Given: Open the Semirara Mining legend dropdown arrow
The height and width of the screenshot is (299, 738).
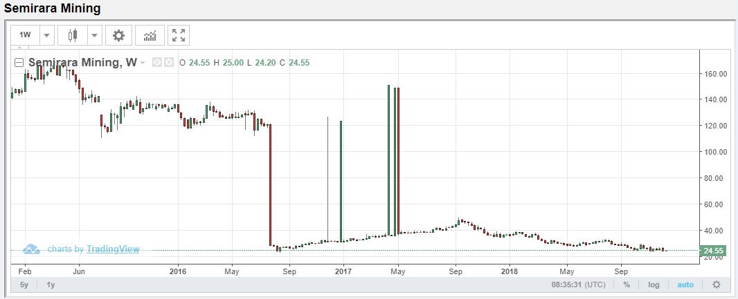Looking at the screenshot, I should coord(143,62).
